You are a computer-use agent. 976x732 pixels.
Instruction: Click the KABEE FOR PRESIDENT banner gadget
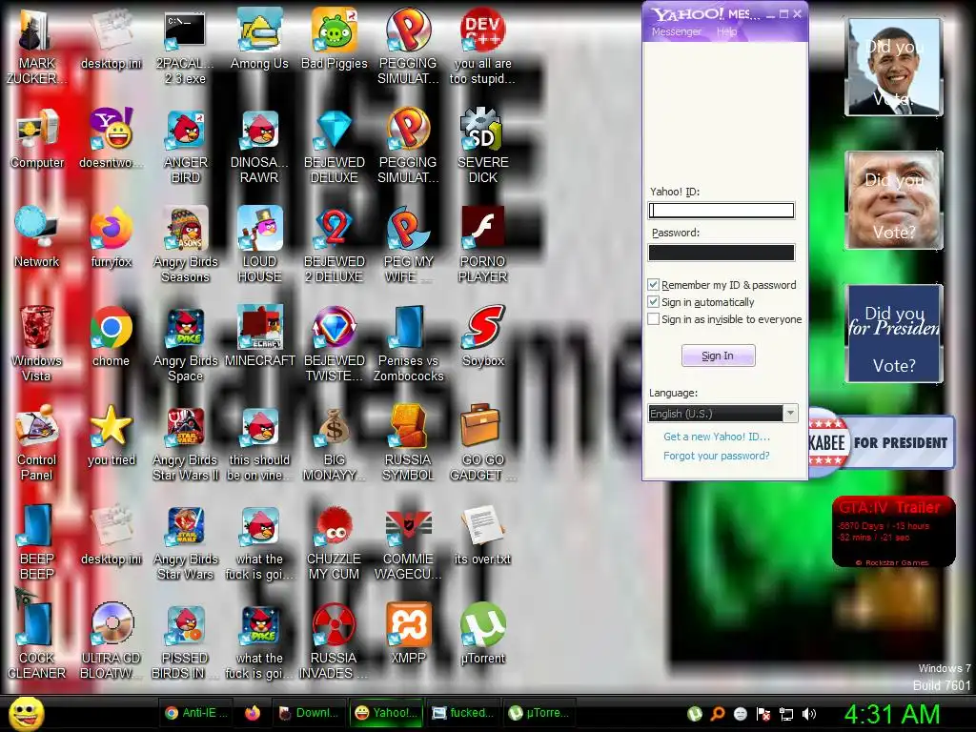(881, 442)
